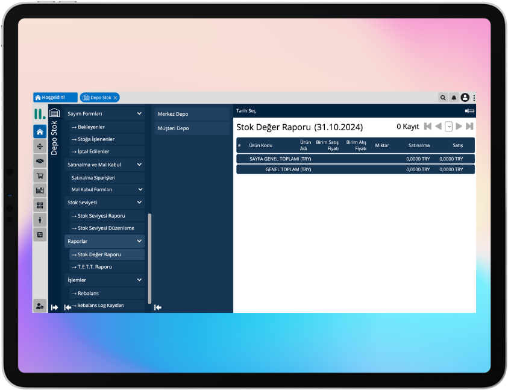
Task: Open the handshake module icon
Action: [x=40, y=161]
